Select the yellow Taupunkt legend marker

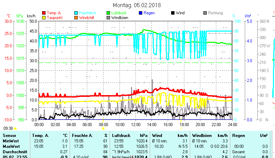(44, 18)
